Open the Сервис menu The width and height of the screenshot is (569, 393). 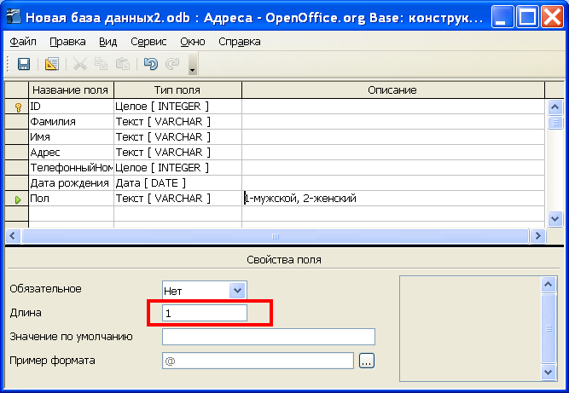point(148,42)
